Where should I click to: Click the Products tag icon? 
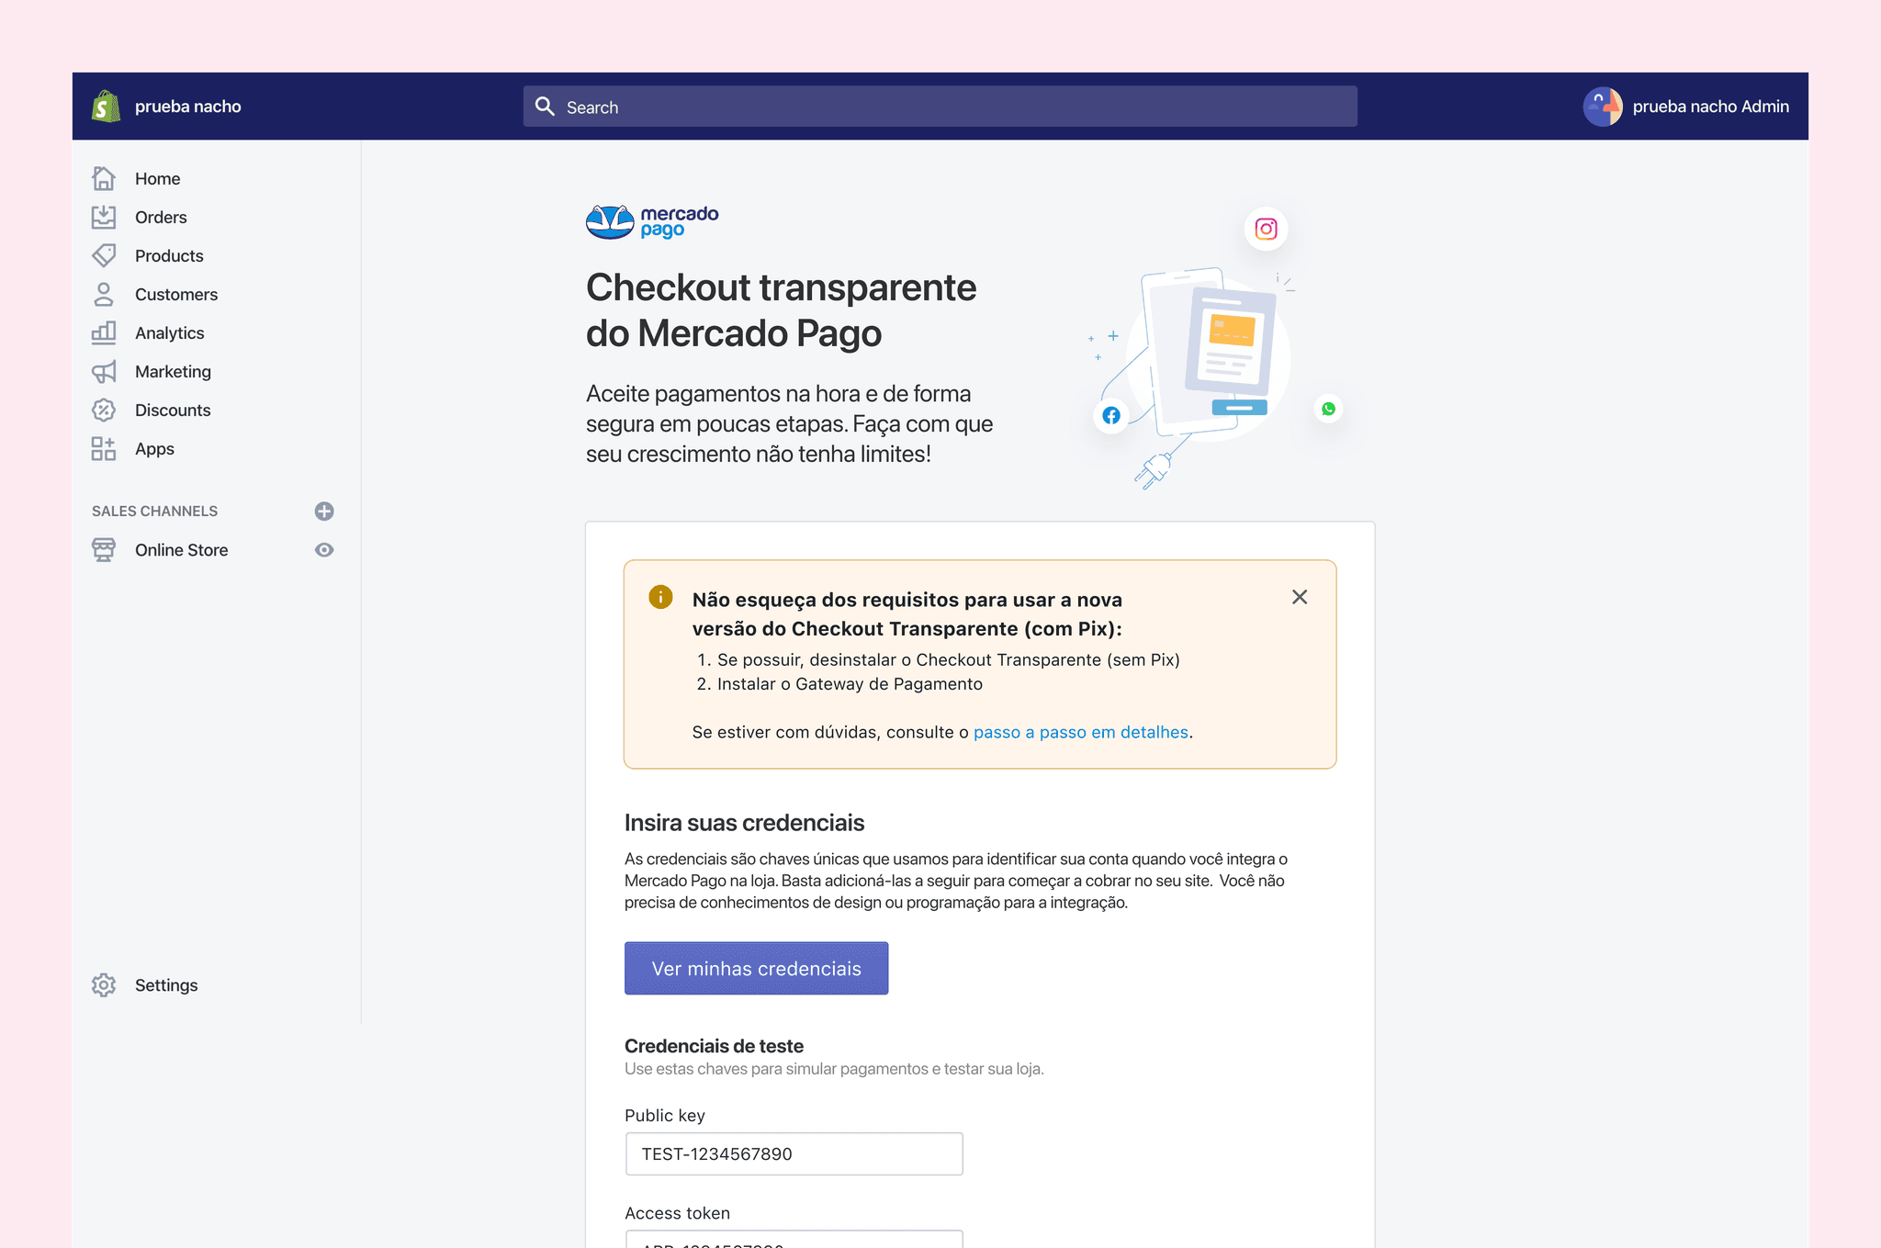point(104,255)
